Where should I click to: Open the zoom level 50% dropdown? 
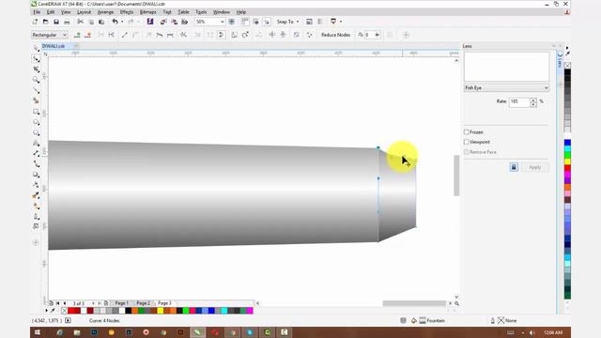[x=222, y=22]
